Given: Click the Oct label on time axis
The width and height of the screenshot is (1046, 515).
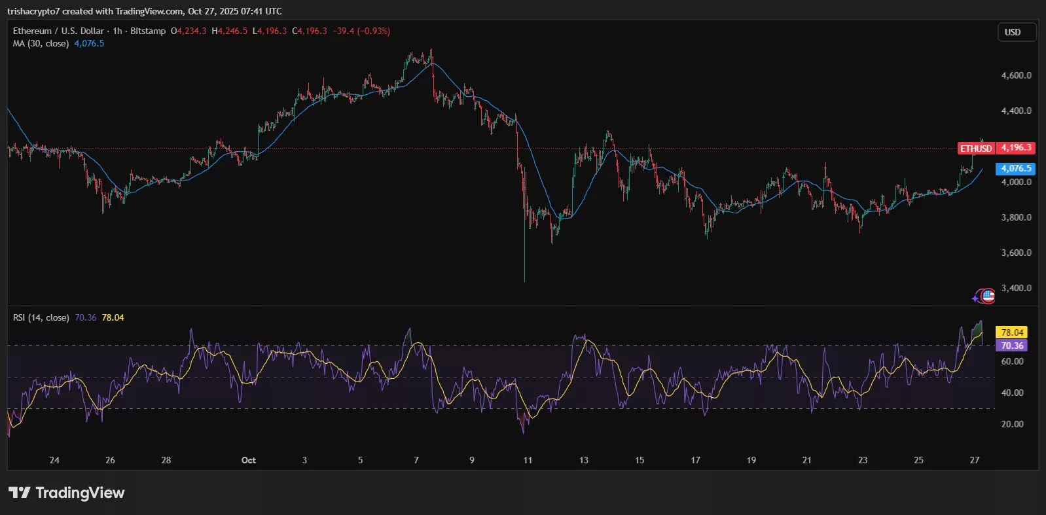Looking at the screenshot, I should coord(249,460).
